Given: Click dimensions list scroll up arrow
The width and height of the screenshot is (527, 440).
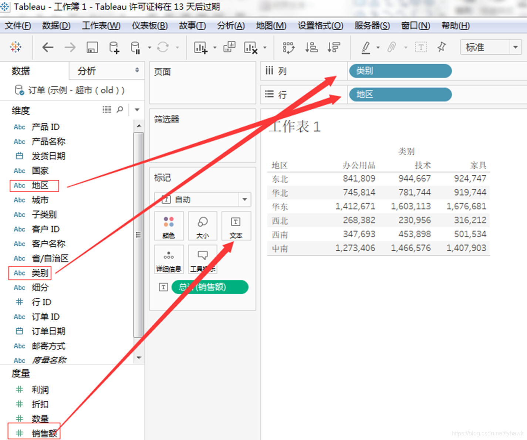Looking at the screenshot, I should (x=139, y=126).
